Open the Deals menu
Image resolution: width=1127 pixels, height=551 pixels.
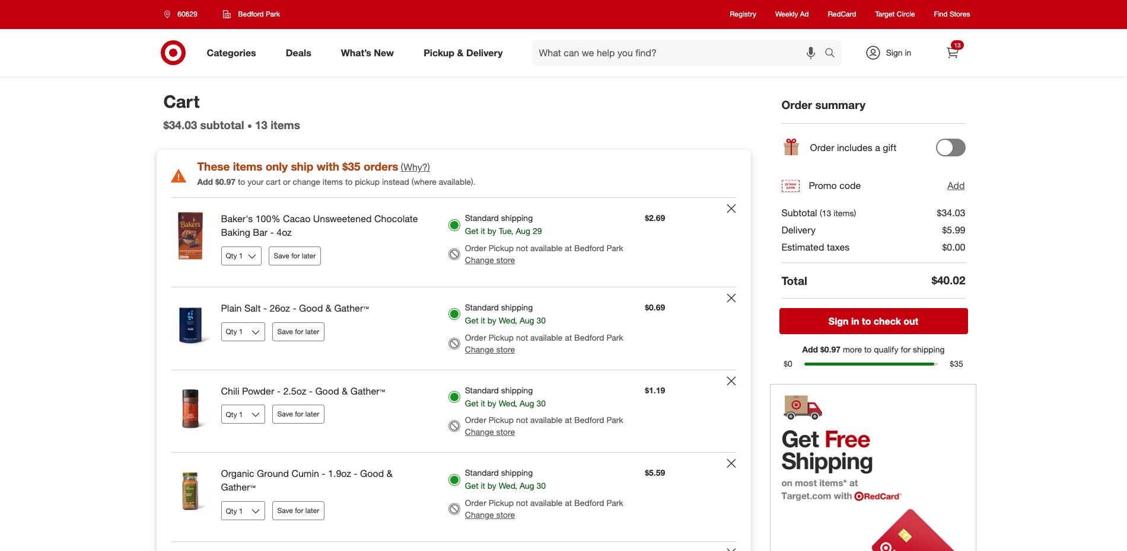coord(298,53)
